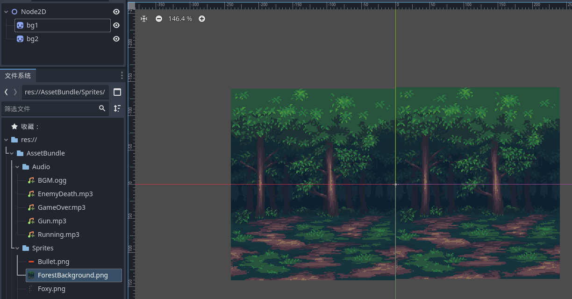Click the favorites star icon

[x=14, y=127]
